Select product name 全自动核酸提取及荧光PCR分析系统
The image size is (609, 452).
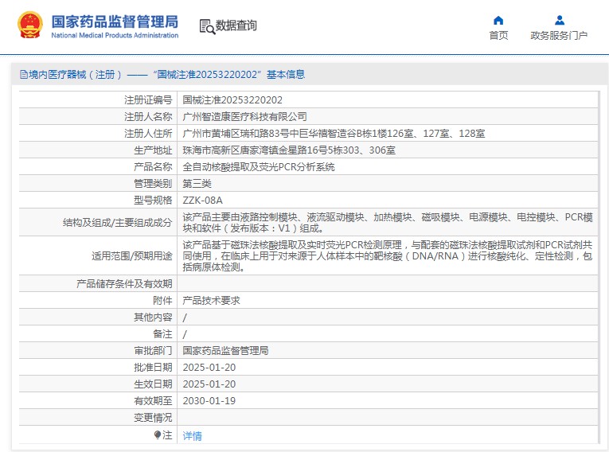click(259, 167)
